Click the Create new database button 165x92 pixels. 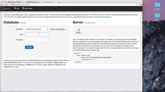point(57,29)
